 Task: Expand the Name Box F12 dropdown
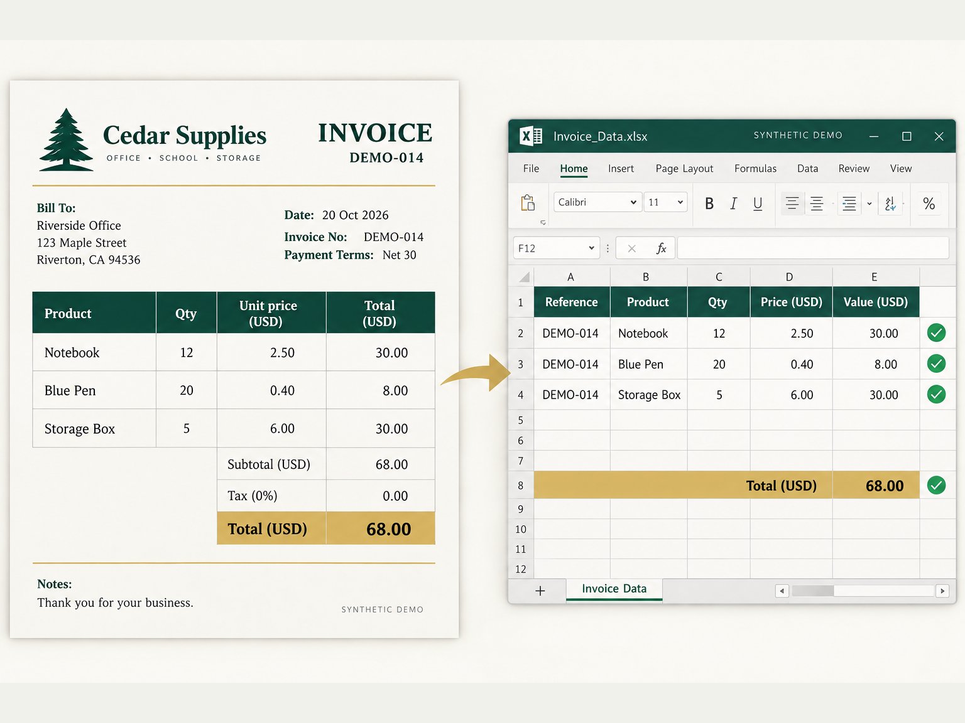(x=591, y=248)
